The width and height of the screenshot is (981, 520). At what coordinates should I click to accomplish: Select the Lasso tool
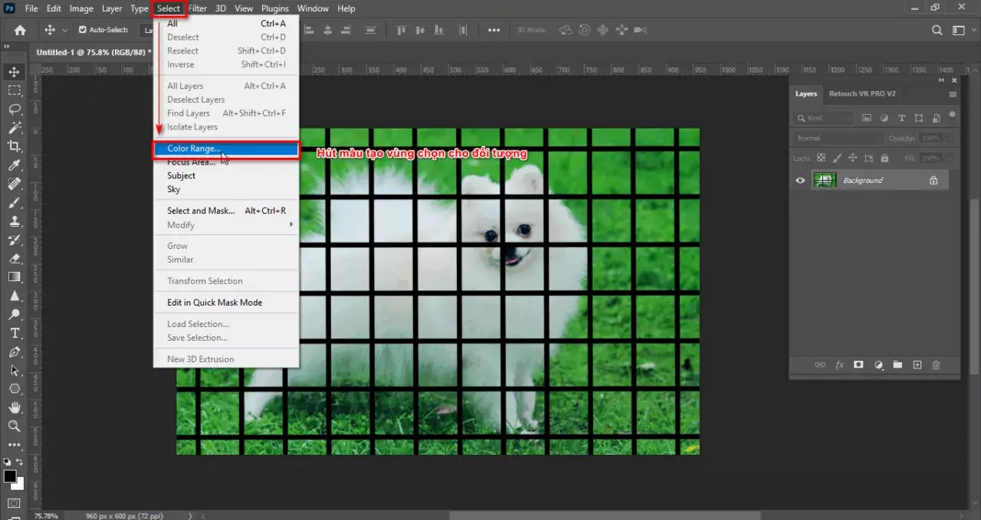click(x=14, y=109)
